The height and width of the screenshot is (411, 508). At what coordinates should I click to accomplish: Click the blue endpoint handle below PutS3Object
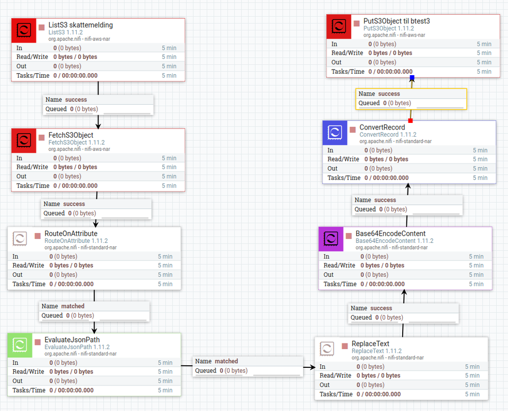pyautogui.click(x=412, y=78)
